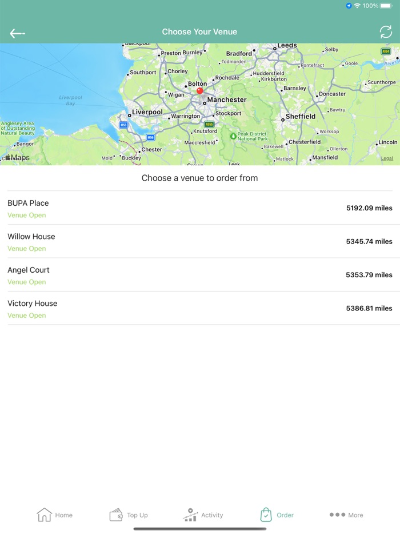Screen dimensions: 400x534
Task: Tap the Lincoln label on the map
Action: 388,142
